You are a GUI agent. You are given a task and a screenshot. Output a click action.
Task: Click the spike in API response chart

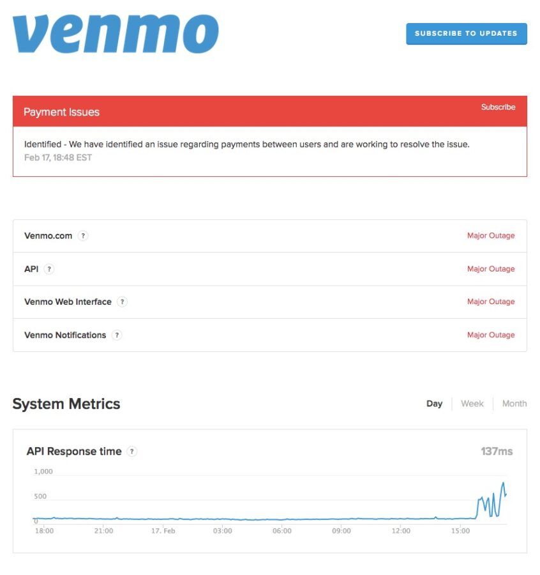coord(503,484)
